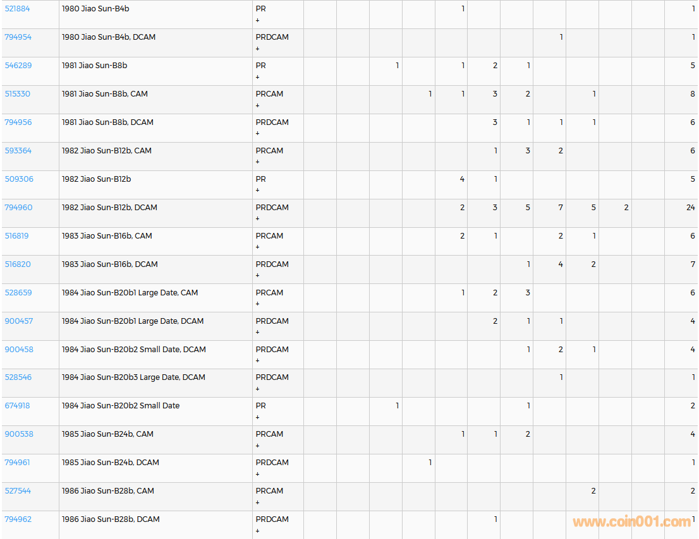Expand plus sign under PR for 1980 Jiao Sun-B4b
Image resolution: width=699 pixels, height=539 pixels.
click(x=257, y=20)
